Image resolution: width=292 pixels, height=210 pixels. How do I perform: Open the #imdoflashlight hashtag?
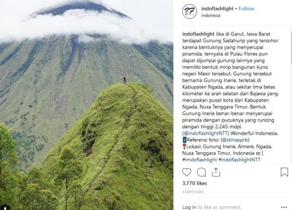click(x=200, y=159)
